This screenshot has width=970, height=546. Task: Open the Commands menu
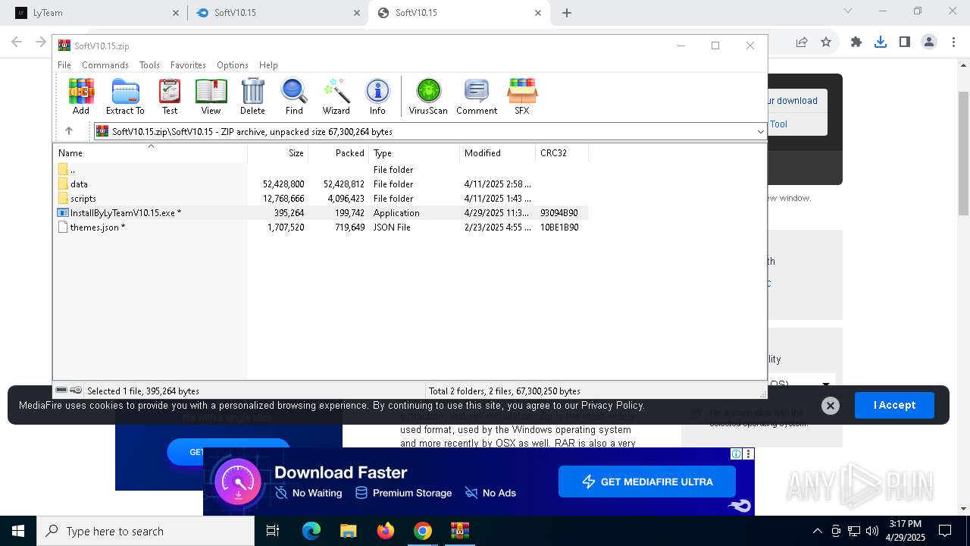(x=105, y=65)
